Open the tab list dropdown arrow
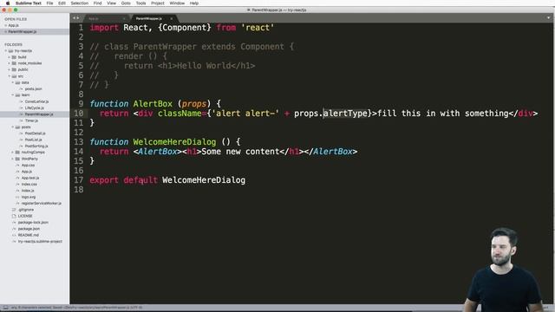Screen dimensions: 555x312 549,18
